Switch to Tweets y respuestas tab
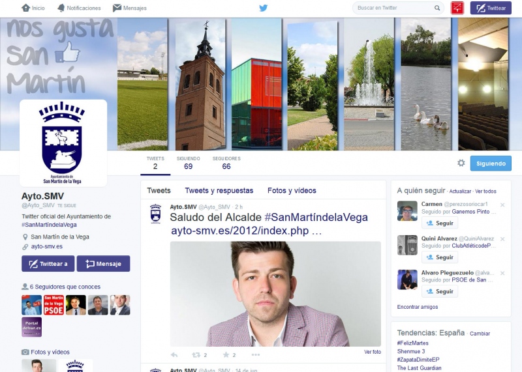522x372 pixels. pyautogui.click(x=219, y=190)
